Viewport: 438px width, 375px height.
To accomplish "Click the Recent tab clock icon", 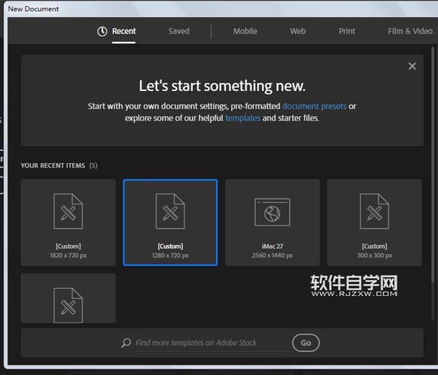I will [102, 31].
